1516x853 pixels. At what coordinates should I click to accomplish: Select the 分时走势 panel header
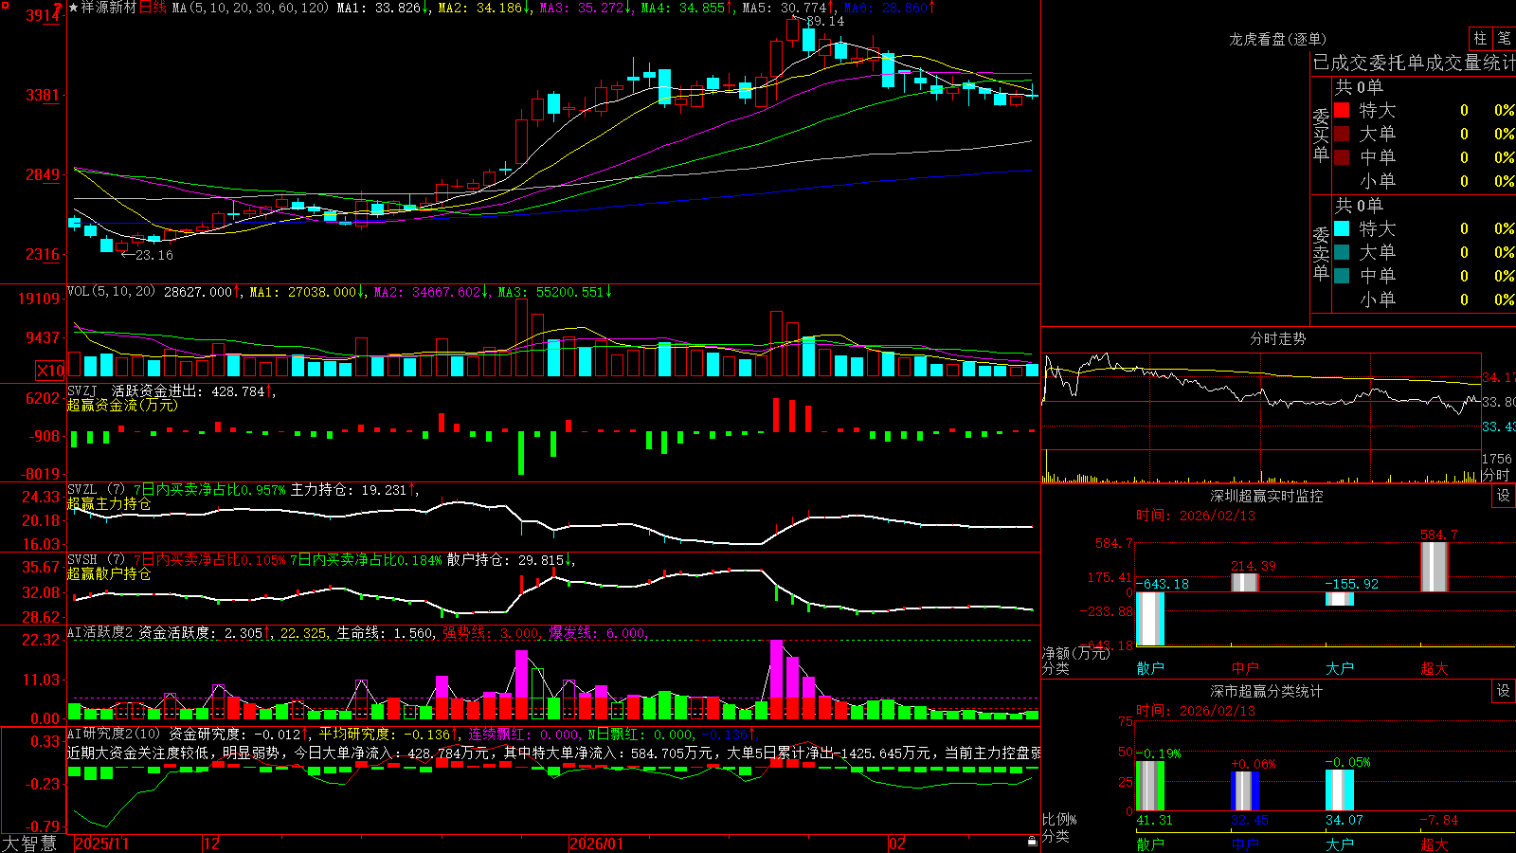pos(1277,338)
